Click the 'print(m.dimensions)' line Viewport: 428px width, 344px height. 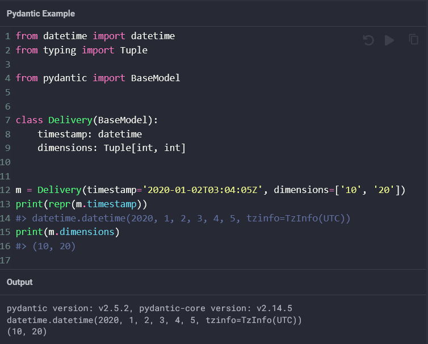click(x=68, y=232)
